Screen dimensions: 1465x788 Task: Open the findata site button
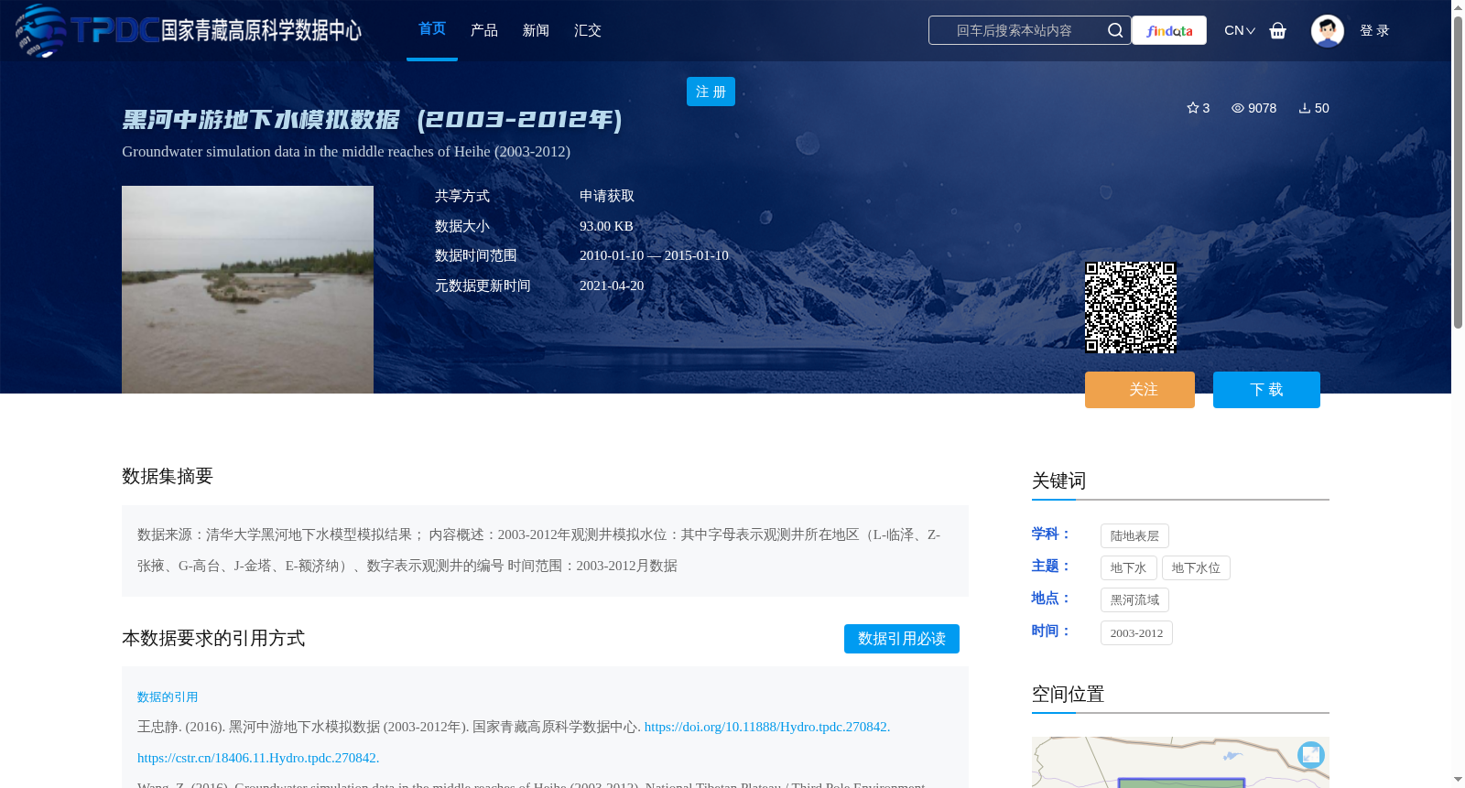coord(1169,30)
